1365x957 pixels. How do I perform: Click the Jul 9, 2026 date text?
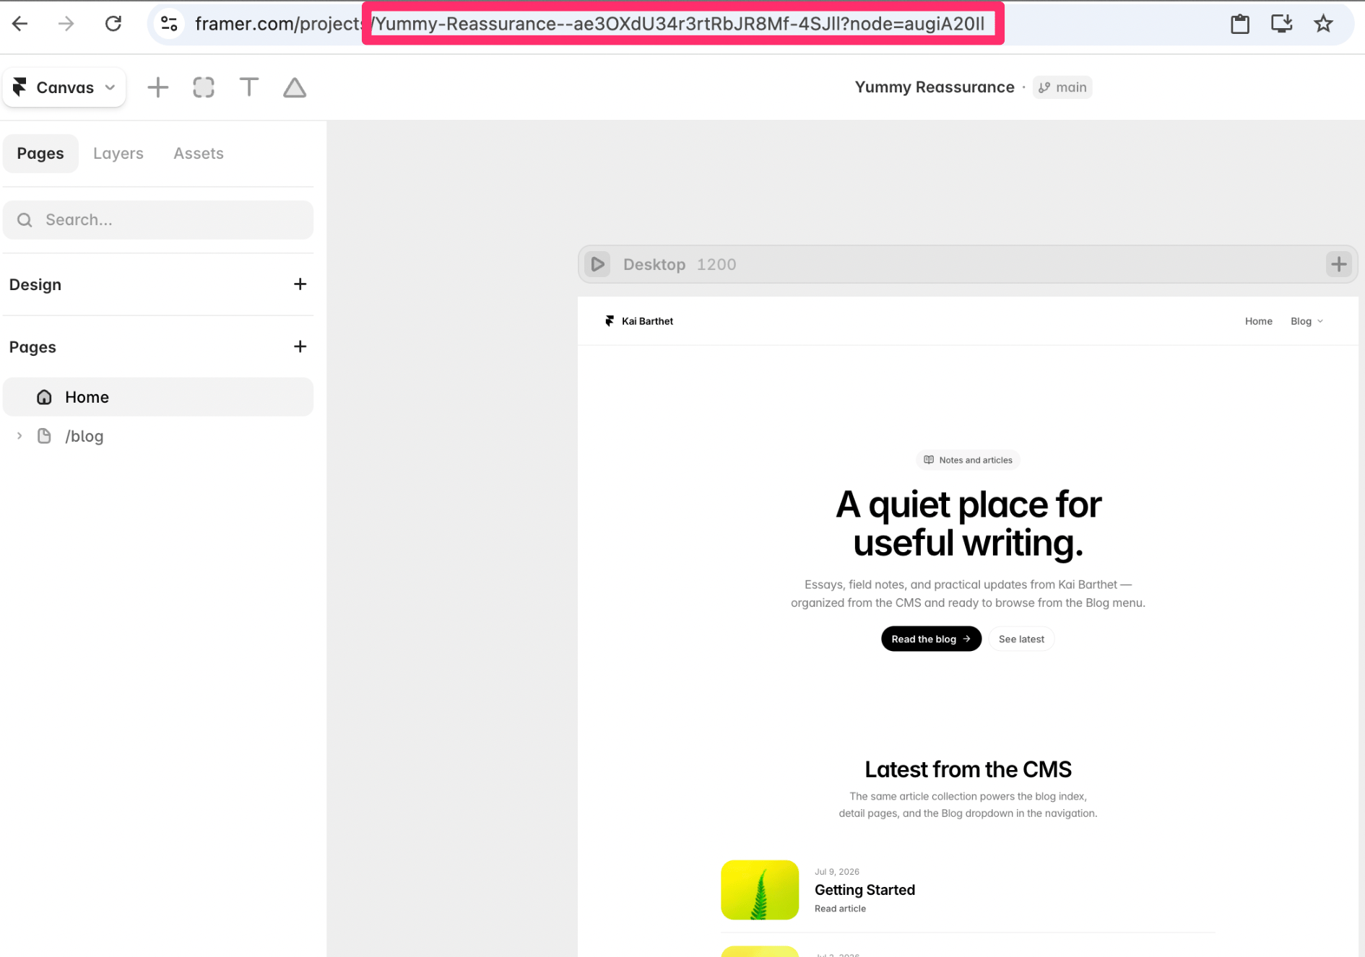(837, 872)
